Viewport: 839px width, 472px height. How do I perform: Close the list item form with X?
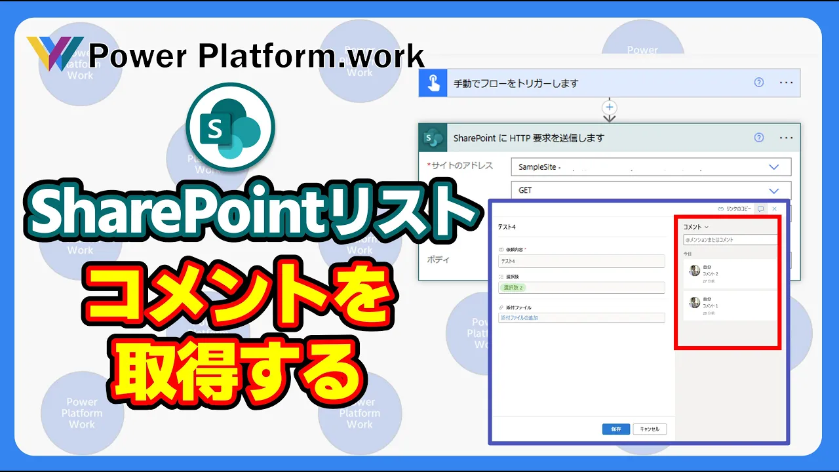(774, 208)
